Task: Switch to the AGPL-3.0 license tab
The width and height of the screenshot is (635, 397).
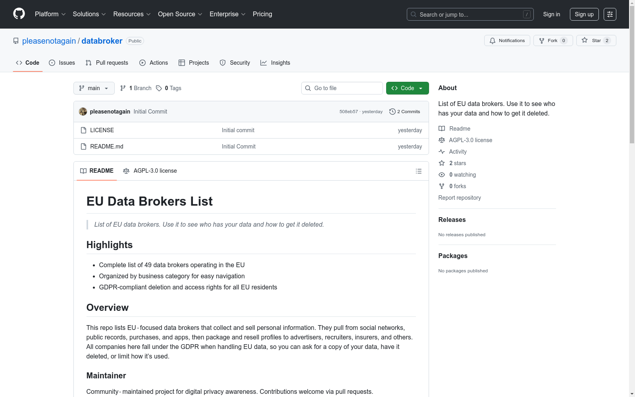Action: (x=150, y=171)
